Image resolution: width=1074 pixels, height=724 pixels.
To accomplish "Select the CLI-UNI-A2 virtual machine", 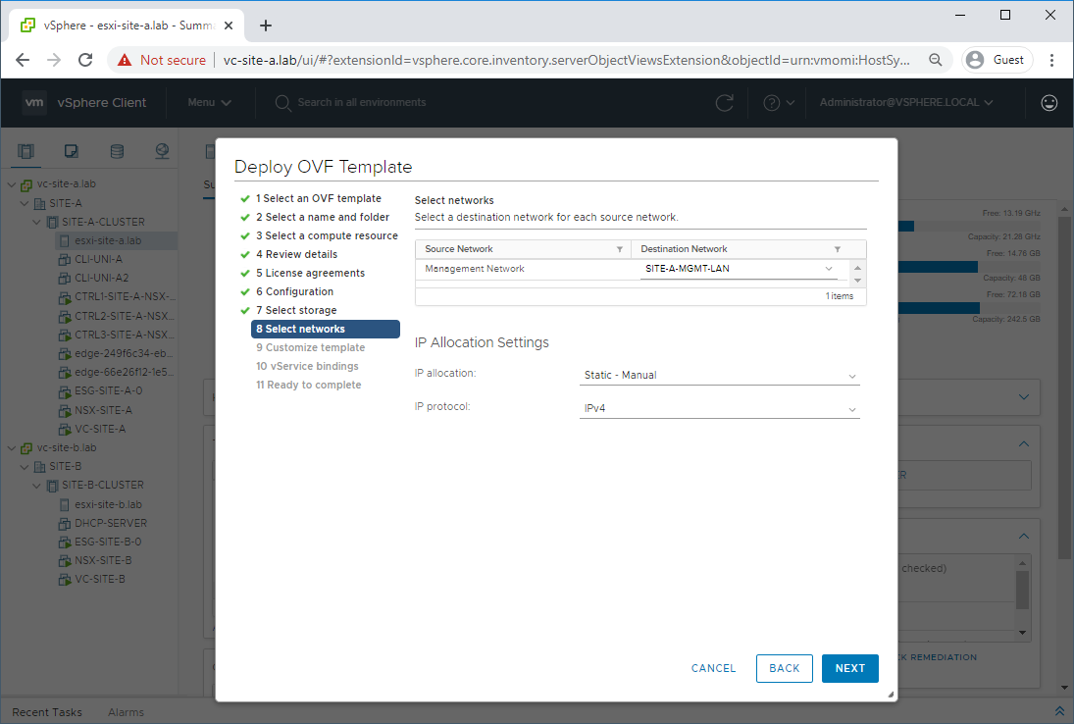I will 101,278.
